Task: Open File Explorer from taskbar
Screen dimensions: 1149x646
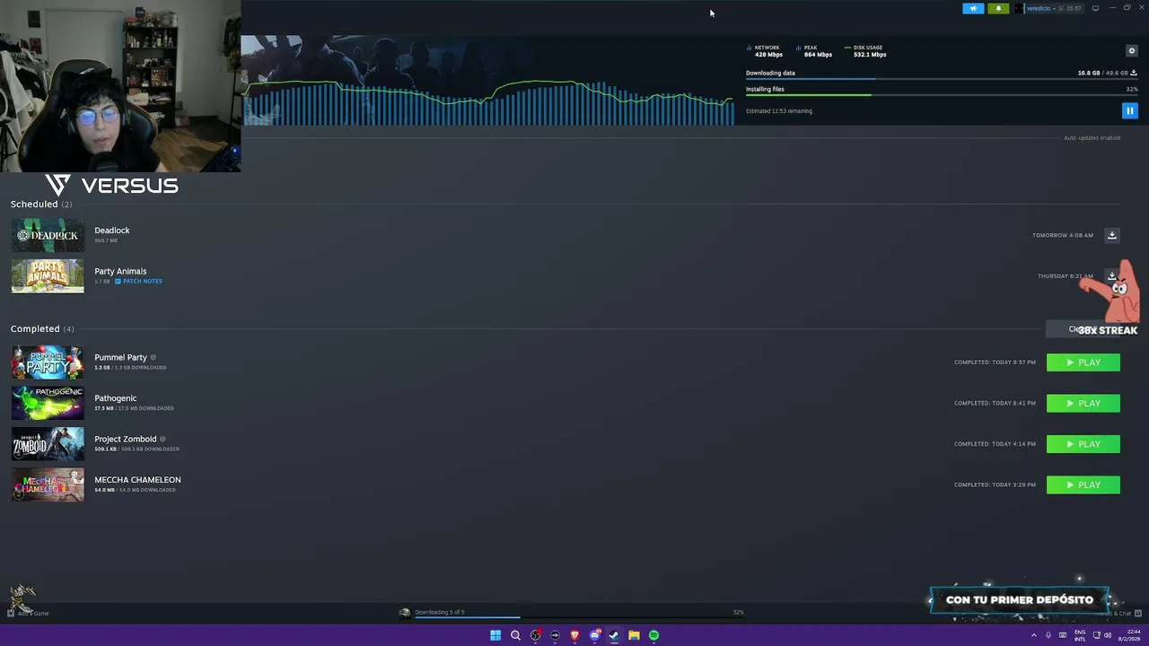Action: point(634,635)
